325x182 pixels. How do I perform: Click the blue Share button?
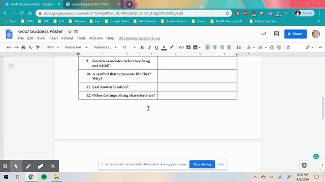(296, 34)
